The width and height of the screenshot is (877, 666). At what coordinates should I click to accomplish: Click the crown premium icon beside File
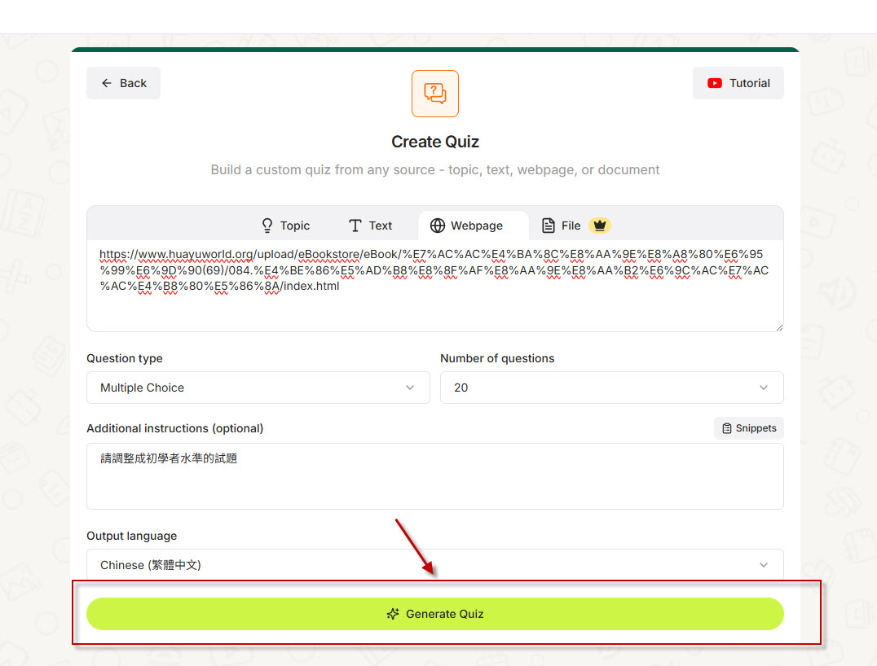pos(599,226)
